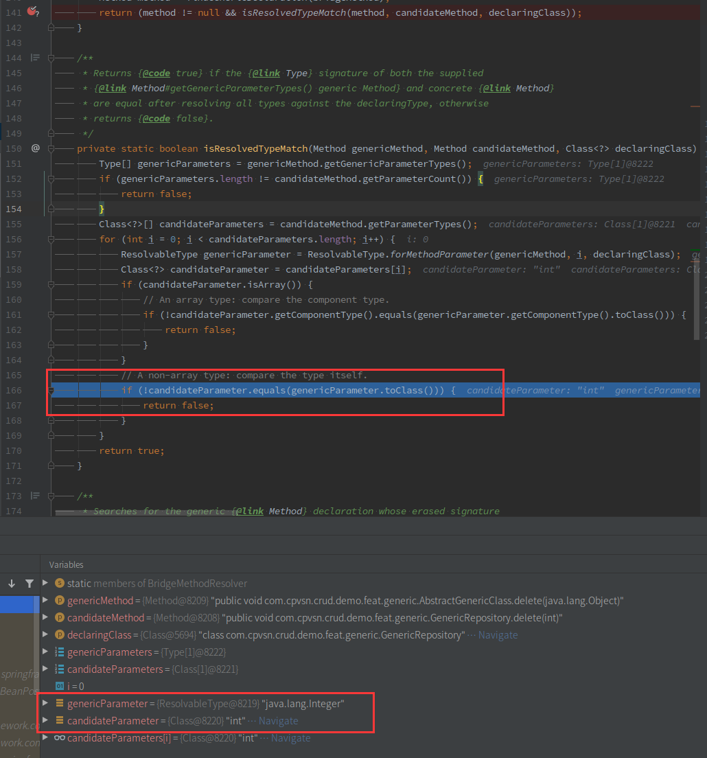Viewport: 707px width, 758px height.
Task: Click 'forMethodParameter' call on line 157
Action: 439,254
